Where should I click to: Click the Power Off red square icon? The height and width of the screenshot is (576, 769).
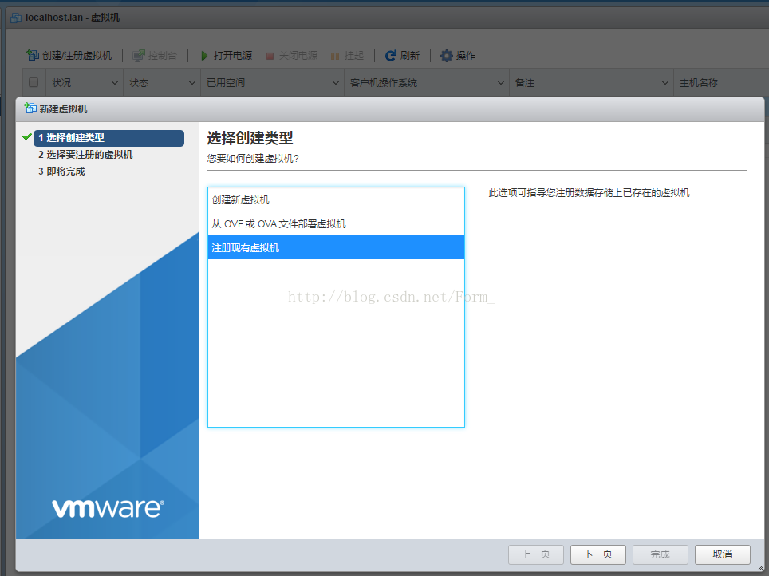coord(270,56)
